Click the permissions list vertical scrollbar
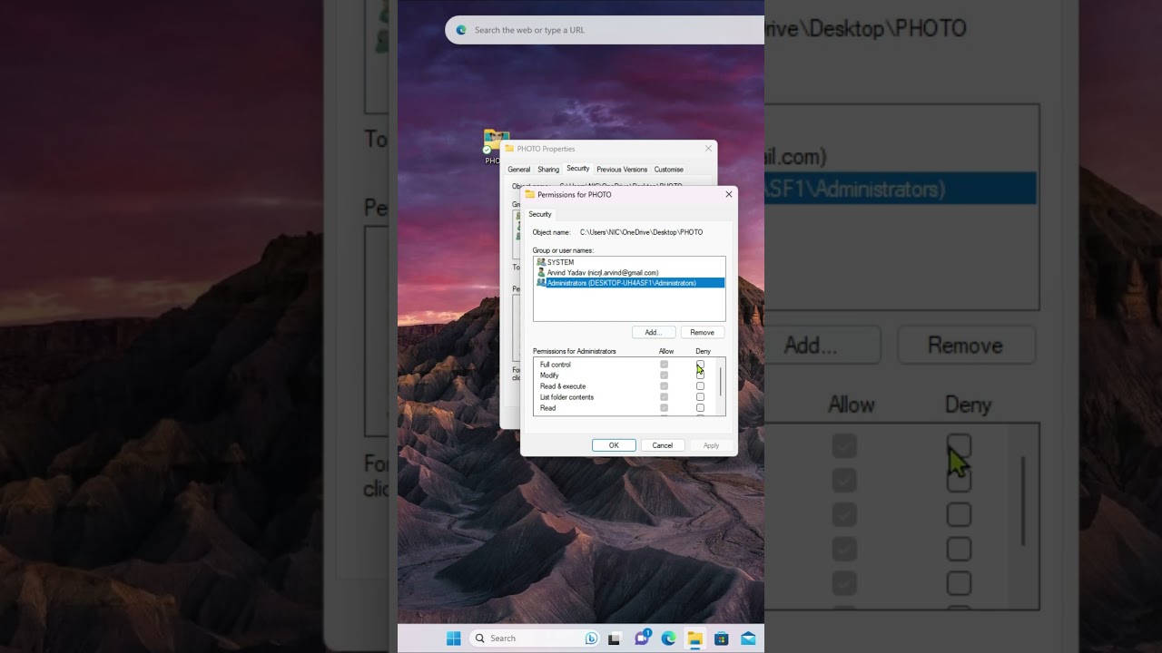The height and width of the screenshot is (653, 1162). point(722,382)
